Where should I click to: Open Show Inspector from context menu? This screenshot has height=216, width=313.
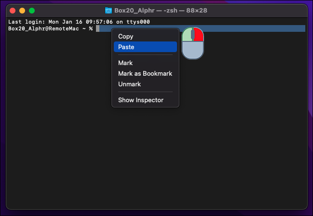coord(140,100)
